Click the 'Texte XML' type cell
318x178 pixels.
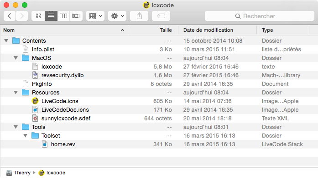point(276,119)
